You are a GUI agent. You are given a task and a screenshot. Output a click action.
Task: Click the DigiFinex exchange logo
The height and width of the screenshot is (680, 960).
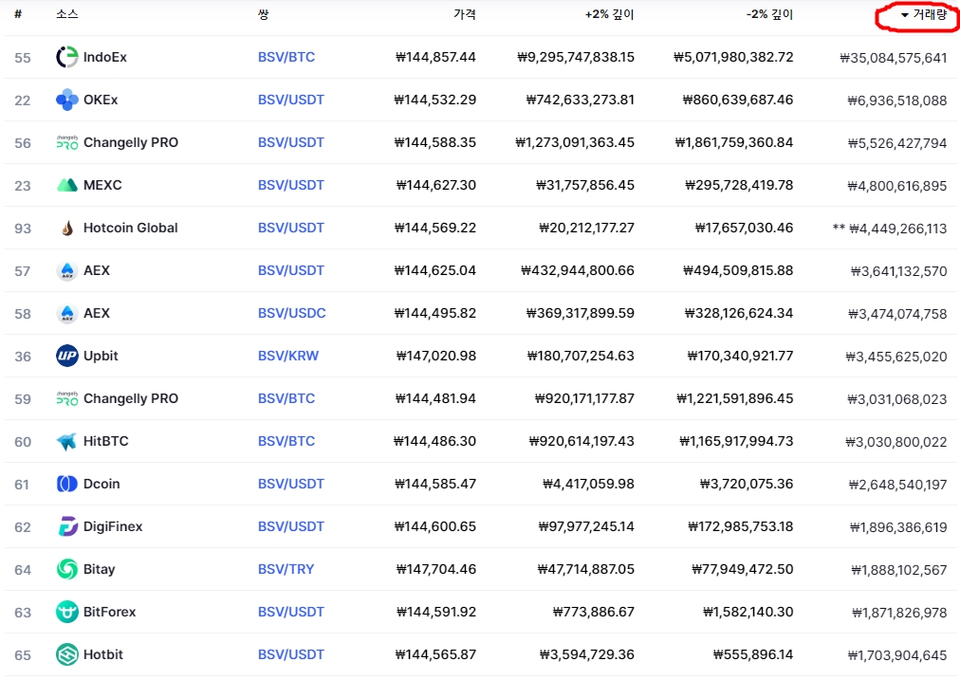(x=66, y=526)
